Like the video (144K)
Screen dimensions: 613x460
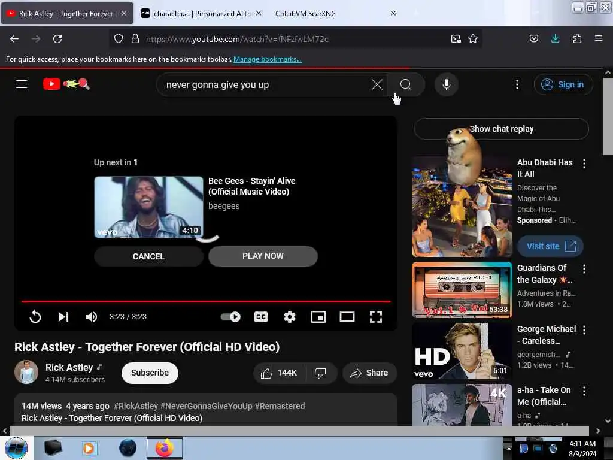[x=279, y=373]
